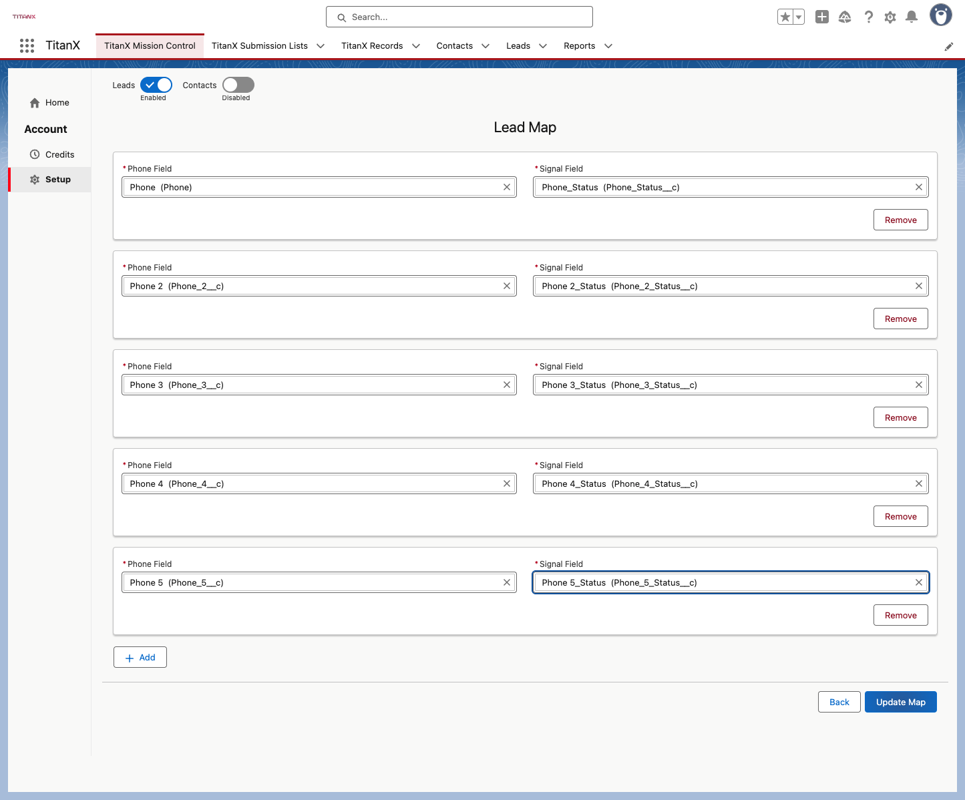965x800 pixels.
Task: Open the Phone 4_Status signal field
Action: point(731,483)
